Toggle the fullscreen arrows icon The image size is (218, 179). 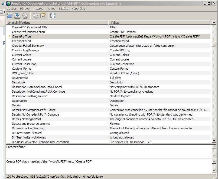click(53, 16)
